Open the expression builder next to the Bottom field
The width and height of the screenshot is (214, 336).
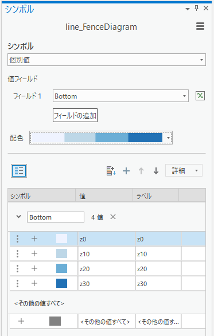[x=200, y=96]
